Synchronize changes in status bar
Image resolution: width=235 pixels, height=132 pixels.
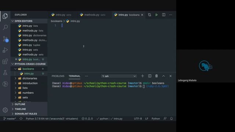click(21, 119)
